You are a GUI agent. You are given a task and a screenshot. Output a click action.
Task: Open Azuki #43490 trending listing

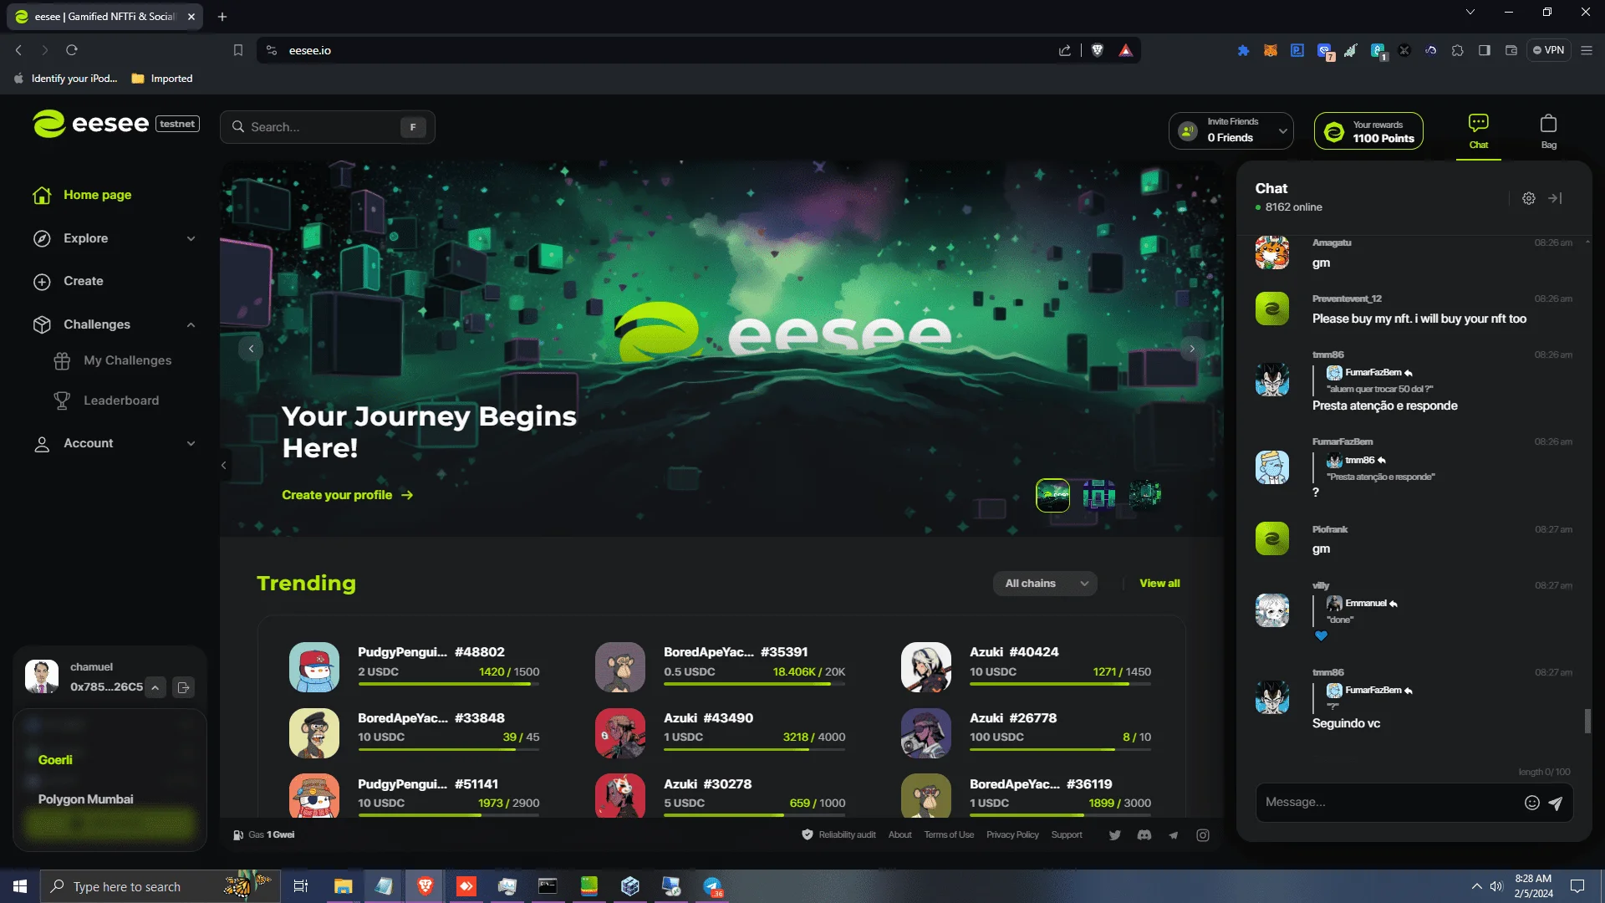(x=721, y=732)
